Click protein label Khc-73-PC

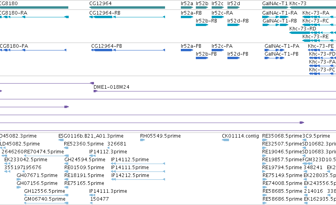(322, 70)
